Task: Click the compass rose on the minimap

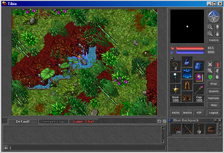Action: 214,16
